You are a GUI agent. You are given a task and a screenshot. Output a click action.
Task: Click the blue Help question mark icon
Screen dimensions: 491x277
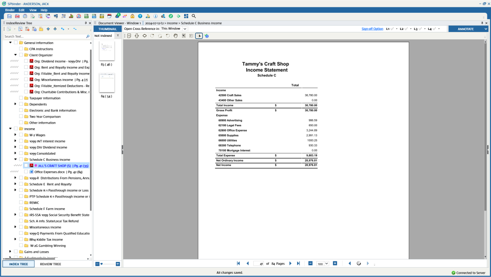[x=140, y=16]
